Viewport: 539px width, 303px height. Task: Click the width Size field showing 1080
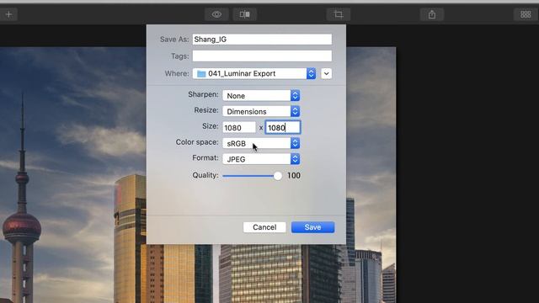pyautogui.click(x=239, y=127)
